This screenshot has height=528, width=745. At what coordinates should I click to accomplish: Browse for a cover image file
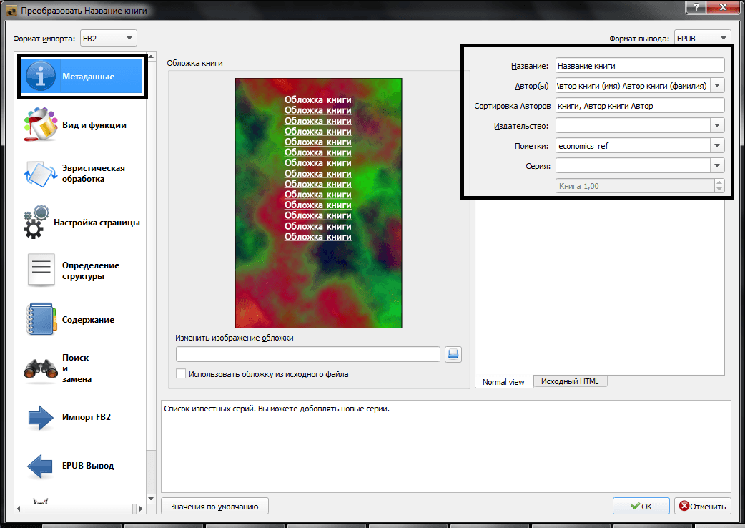point(453,354)
